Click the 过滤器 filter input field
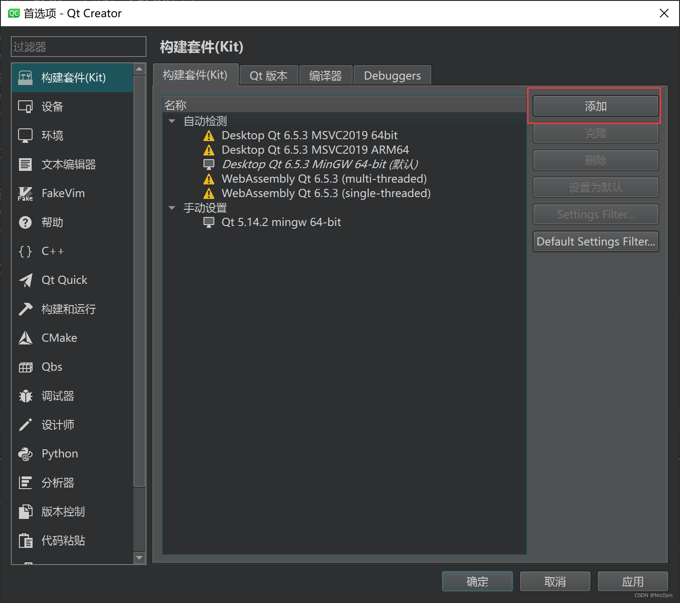Image resolution: width=680 pixels, height=603 pixels. (x=79, y=47)
